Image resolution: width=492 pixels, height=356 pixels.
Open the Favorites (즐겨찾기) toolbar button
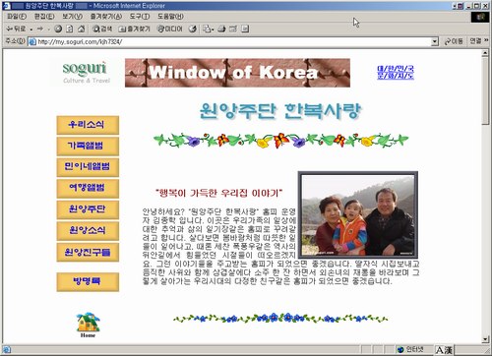pyautogui.click(x=134, y=29)
